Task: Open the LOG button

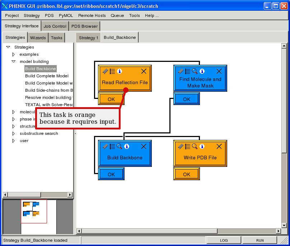Action: 224,240
